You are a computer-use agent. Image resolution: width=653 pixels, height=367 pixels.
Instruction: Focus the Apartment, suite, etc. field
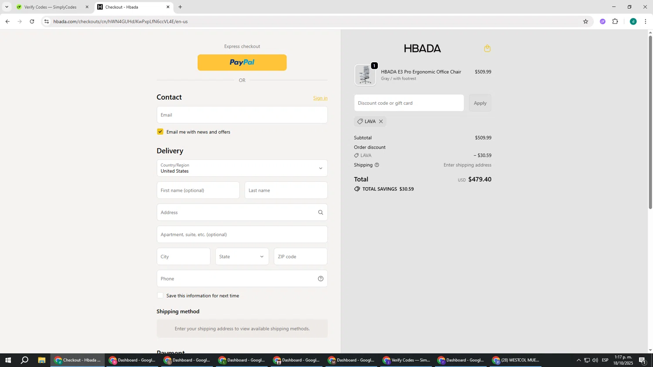[x=242, y=234]
